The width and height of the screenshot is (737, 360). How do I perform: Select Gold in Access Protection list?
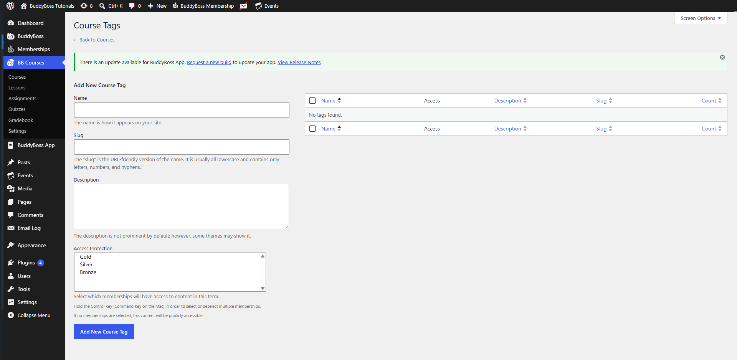pyautogui.click(x=85, y=257)
